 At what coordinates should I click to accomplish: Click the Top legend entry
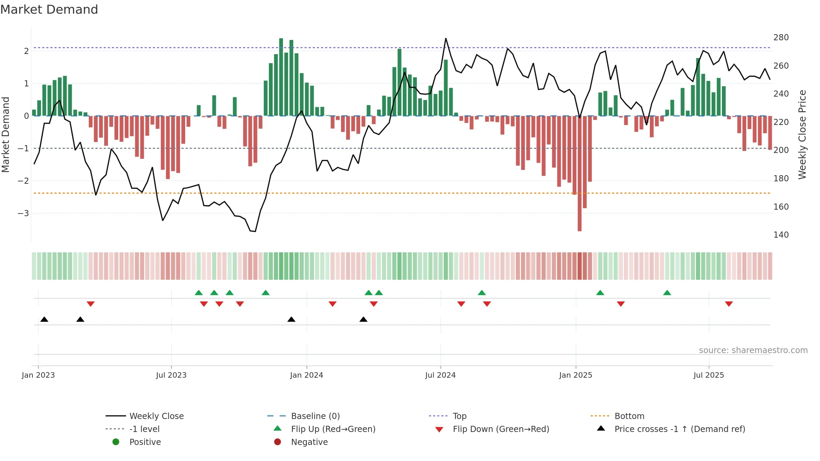point(448,416)
